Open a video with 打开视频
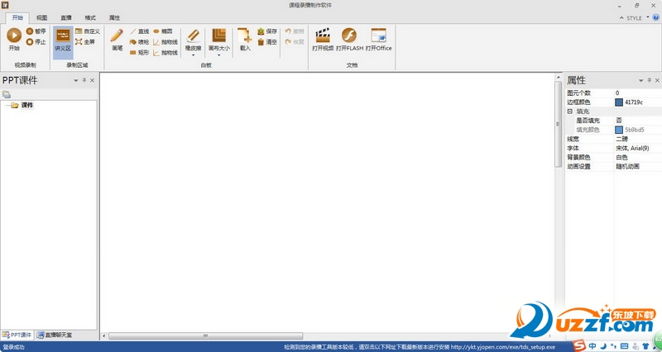Image resolution: width=662 pixels, height=352 pixels. pyautogui.click(x=323, y=40)
